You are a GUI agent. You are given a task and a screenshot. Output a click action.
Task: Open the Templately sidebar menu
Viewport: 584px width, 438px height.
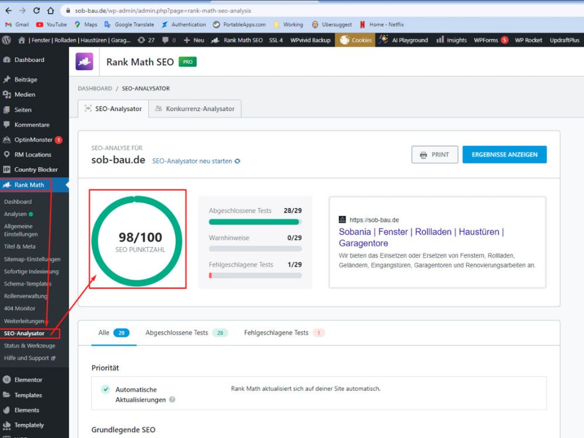(x=34, y=425)
